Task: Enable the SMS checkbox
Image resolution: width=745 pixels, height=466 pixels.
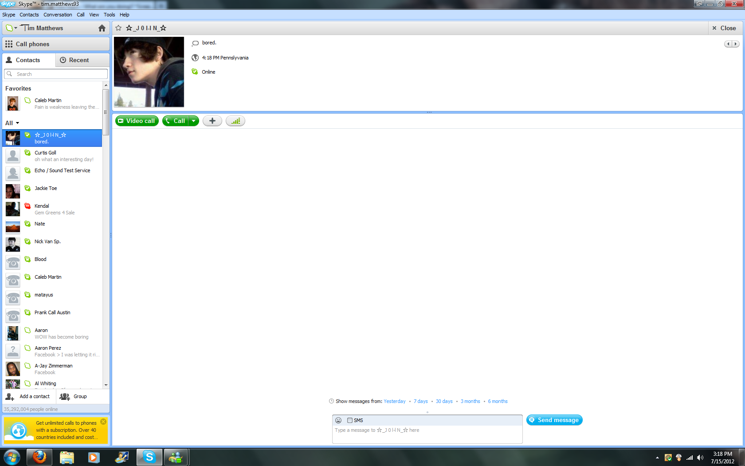Action: [350, 420]
